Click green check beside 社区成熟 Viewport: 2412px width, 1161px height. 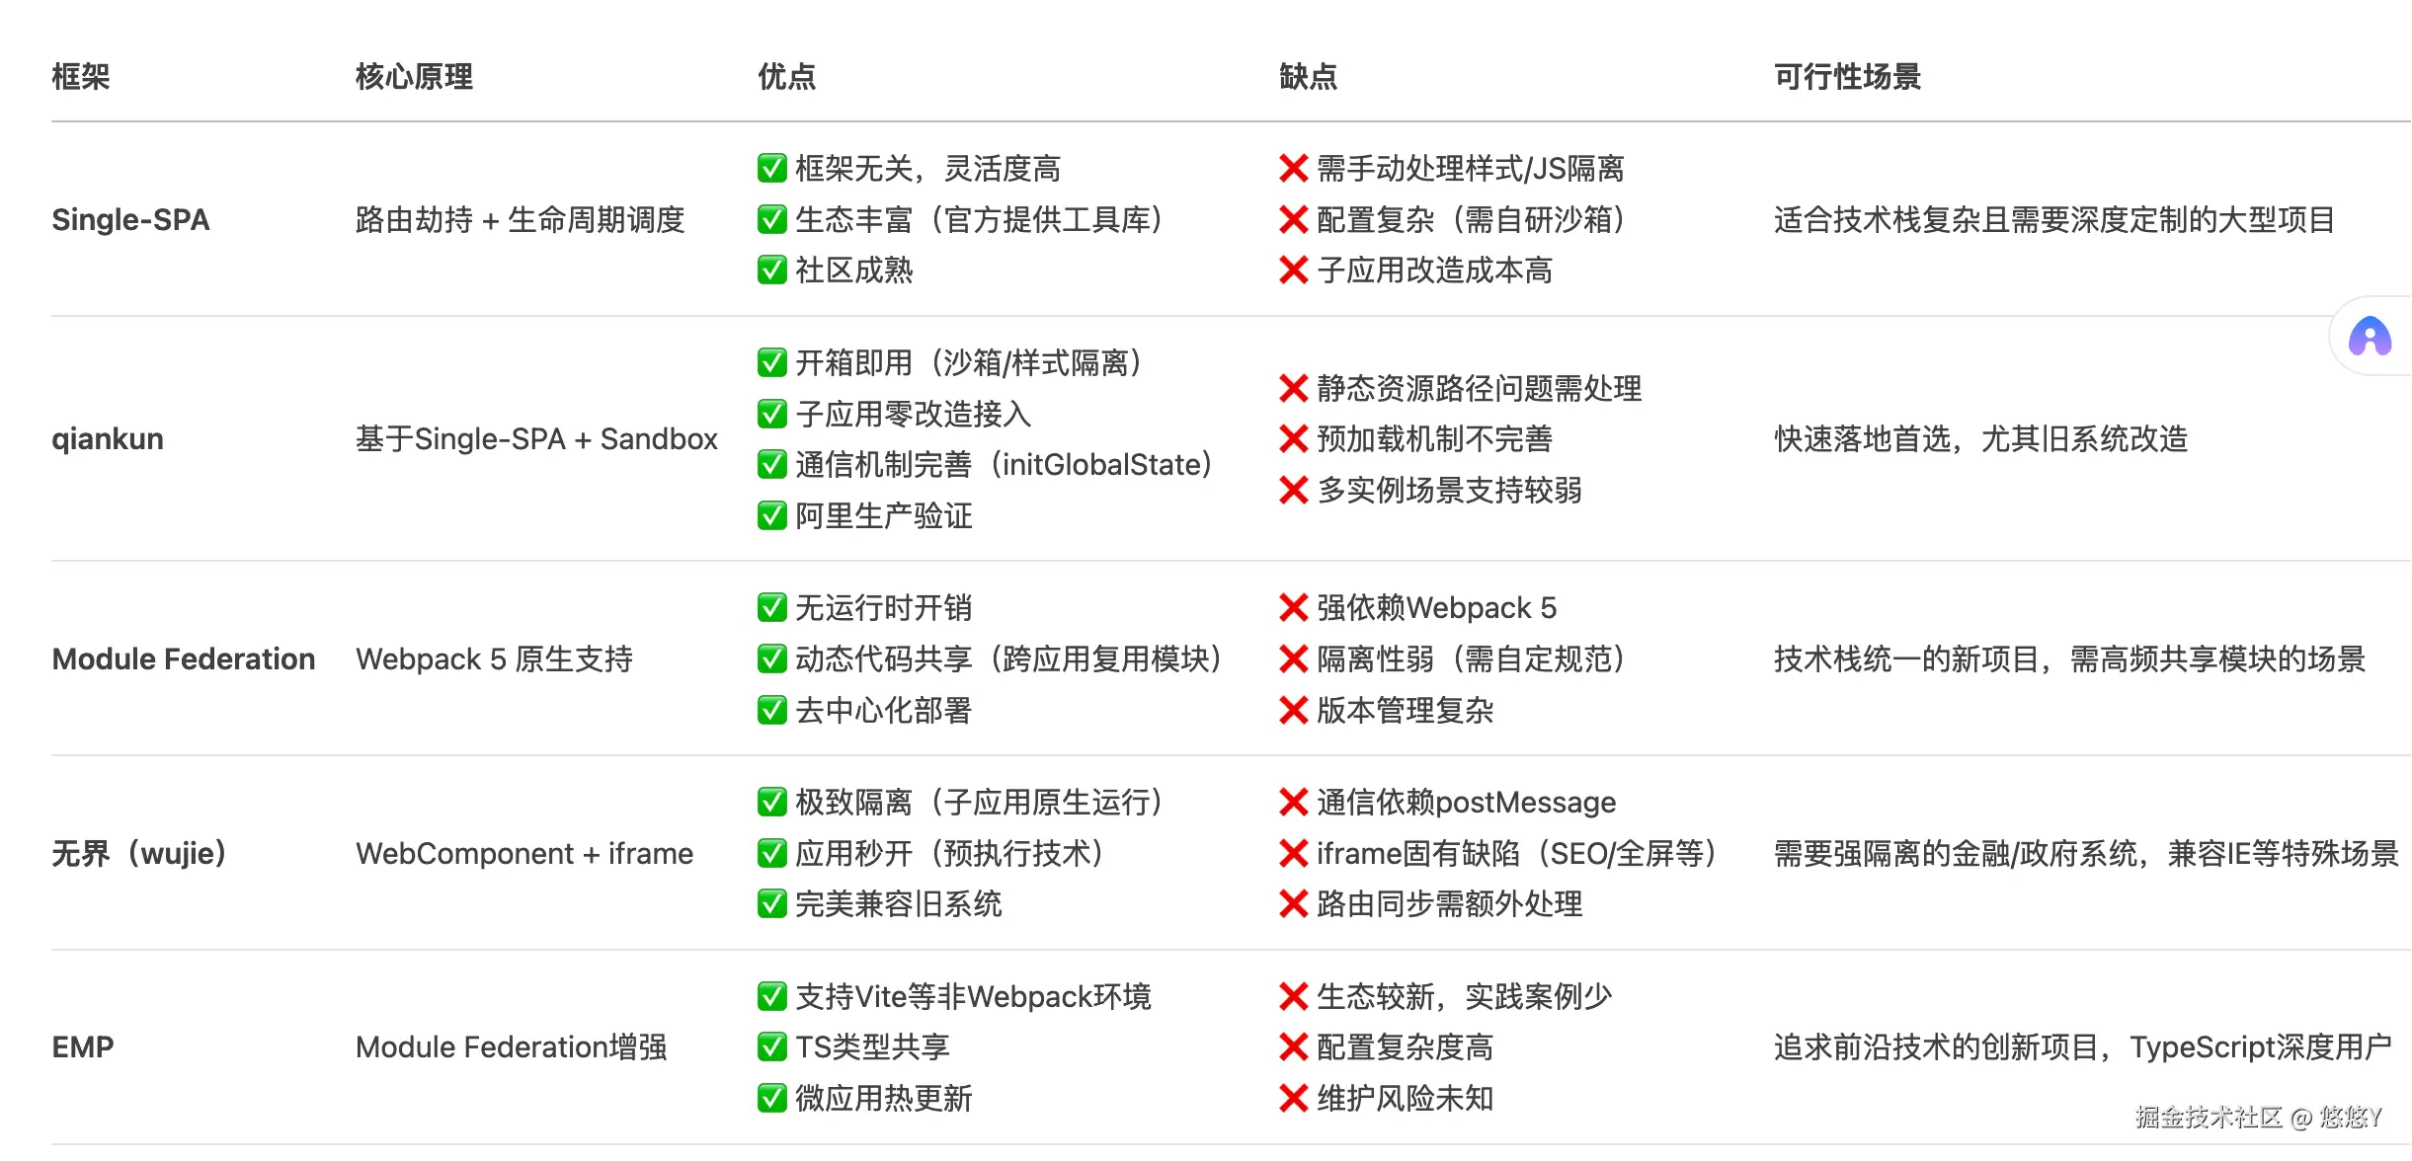[x=771, y=271]
